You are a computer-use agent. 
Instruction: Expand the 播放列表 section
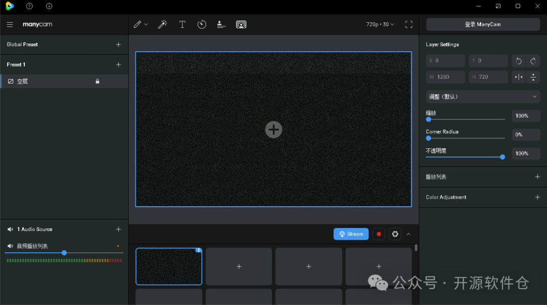[x=537, y=177]
